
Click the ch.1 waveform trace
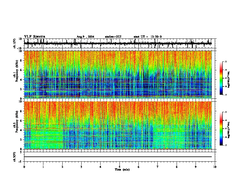click(118, 43)
